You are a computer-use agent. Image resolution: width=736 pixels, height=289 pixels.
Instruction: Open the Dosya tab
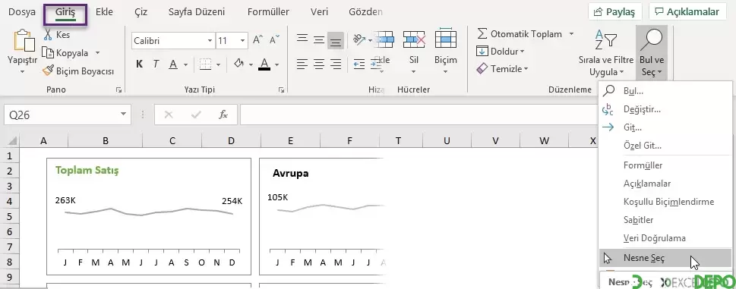(22, 12)
